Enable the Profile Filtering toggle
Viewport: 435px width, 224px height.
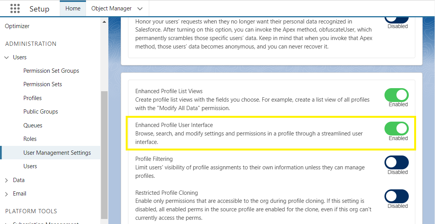[x=396, y=162]
